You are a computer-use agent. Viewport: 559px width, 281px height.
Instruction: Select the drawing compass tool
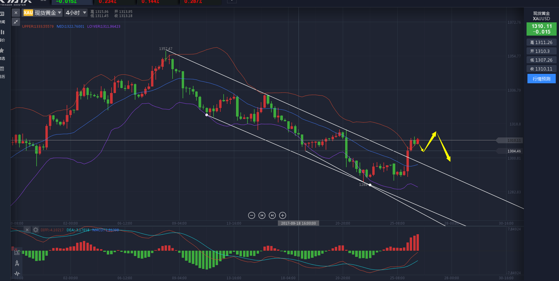(17, 263)
